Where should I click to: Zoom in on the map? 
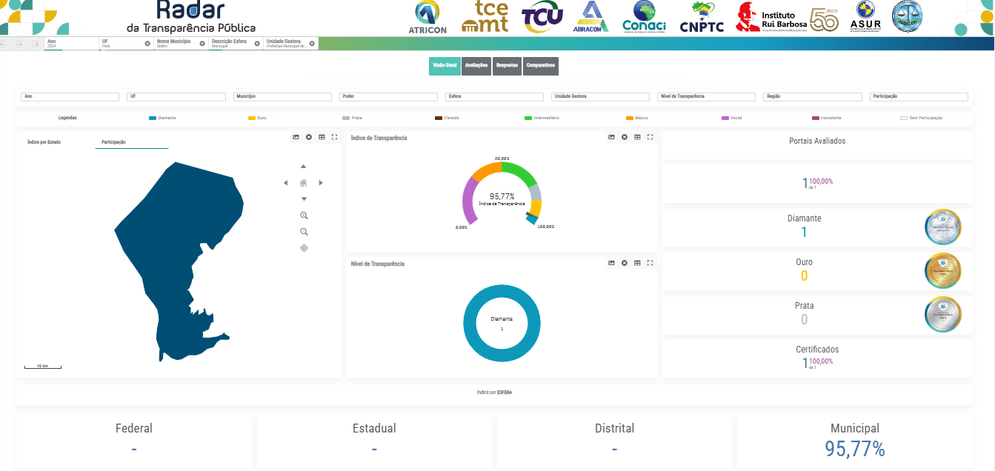pyautogui.click(x=304, y=216)
